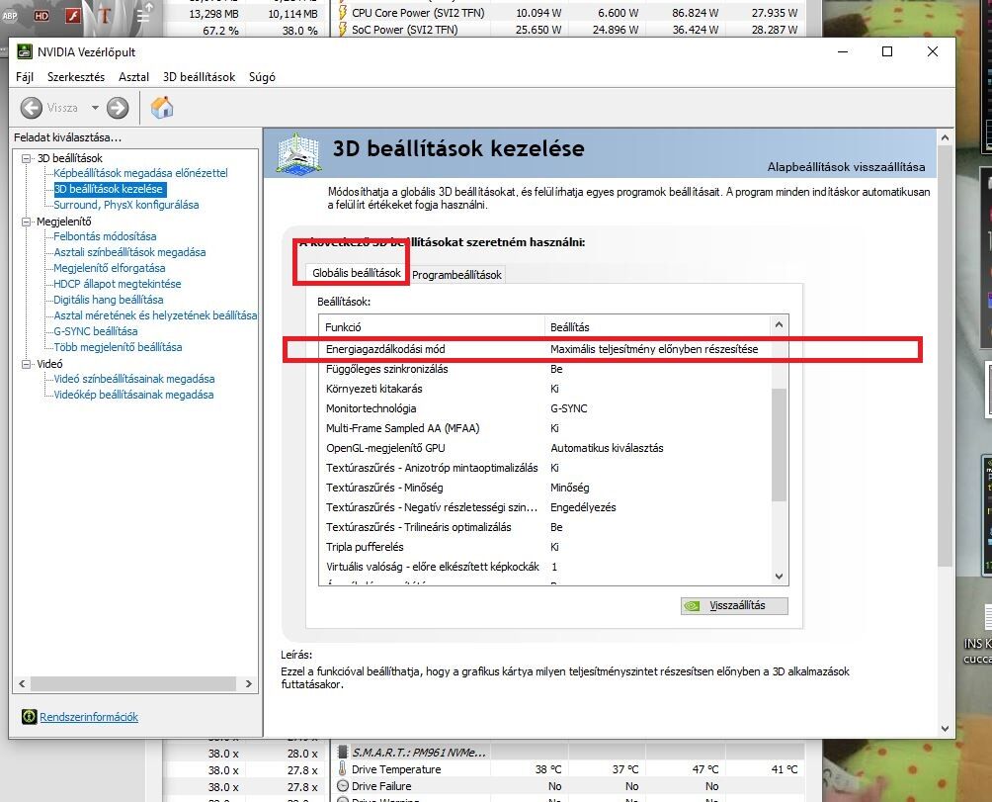The image size is (992, 802).
Task: Click Drive Temperature thermometer icon in HWiNFO
Action: click(x=342, y=769)
